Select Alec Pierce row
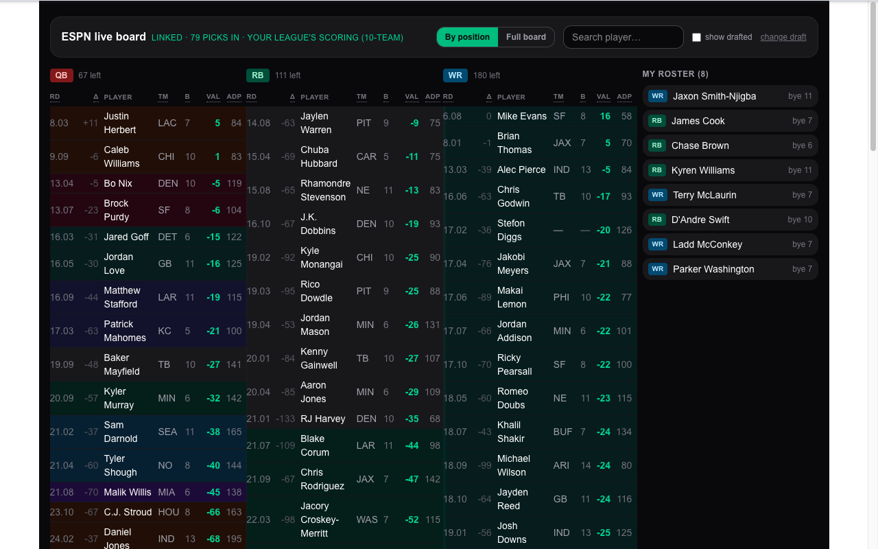This screenshot has height=549, width=878. 541,170
